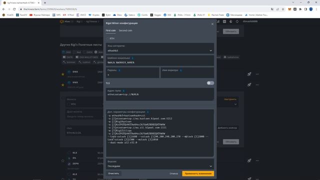This screenshot has height=180, width=320.
Task: Click the info icon beside the wallet template label
Action: point(132,58)
